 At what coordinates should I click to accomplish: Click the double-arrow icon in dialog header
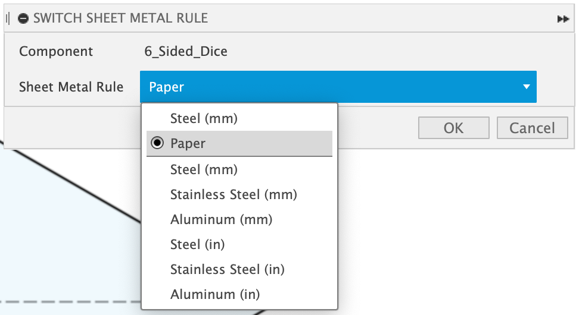point(562,19)
